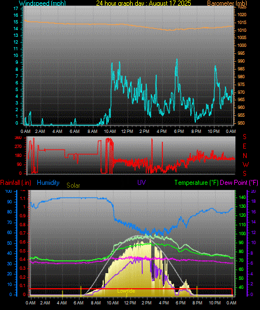Select the "UV" legend label
This screenshot has height=310, width=260.
[x=142, y=182]
